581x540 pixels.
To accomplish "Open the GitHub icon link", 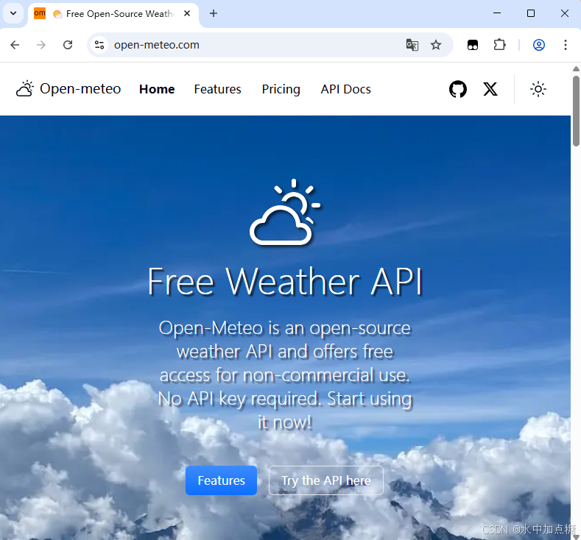I will coord(457,89).
